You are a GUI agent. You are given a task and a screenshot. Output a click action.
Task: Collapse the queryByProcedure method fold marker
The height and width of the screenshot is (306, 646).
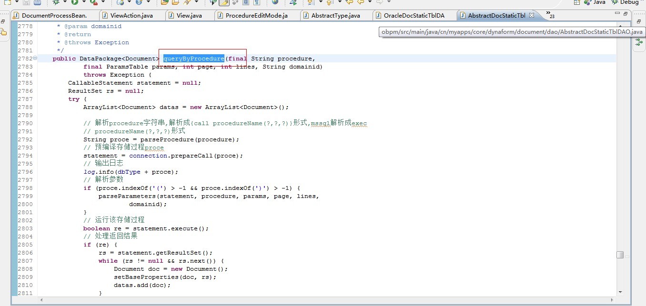[35, 58]
